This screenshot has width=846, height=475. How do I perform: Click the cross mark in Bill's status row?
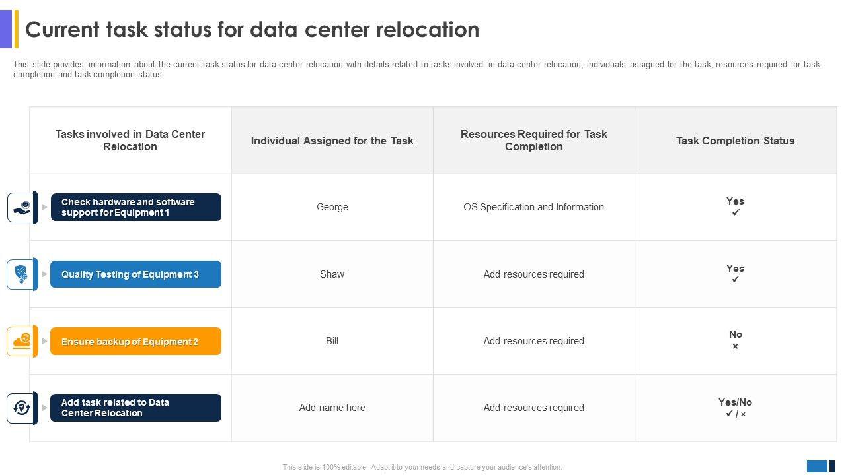735,346
